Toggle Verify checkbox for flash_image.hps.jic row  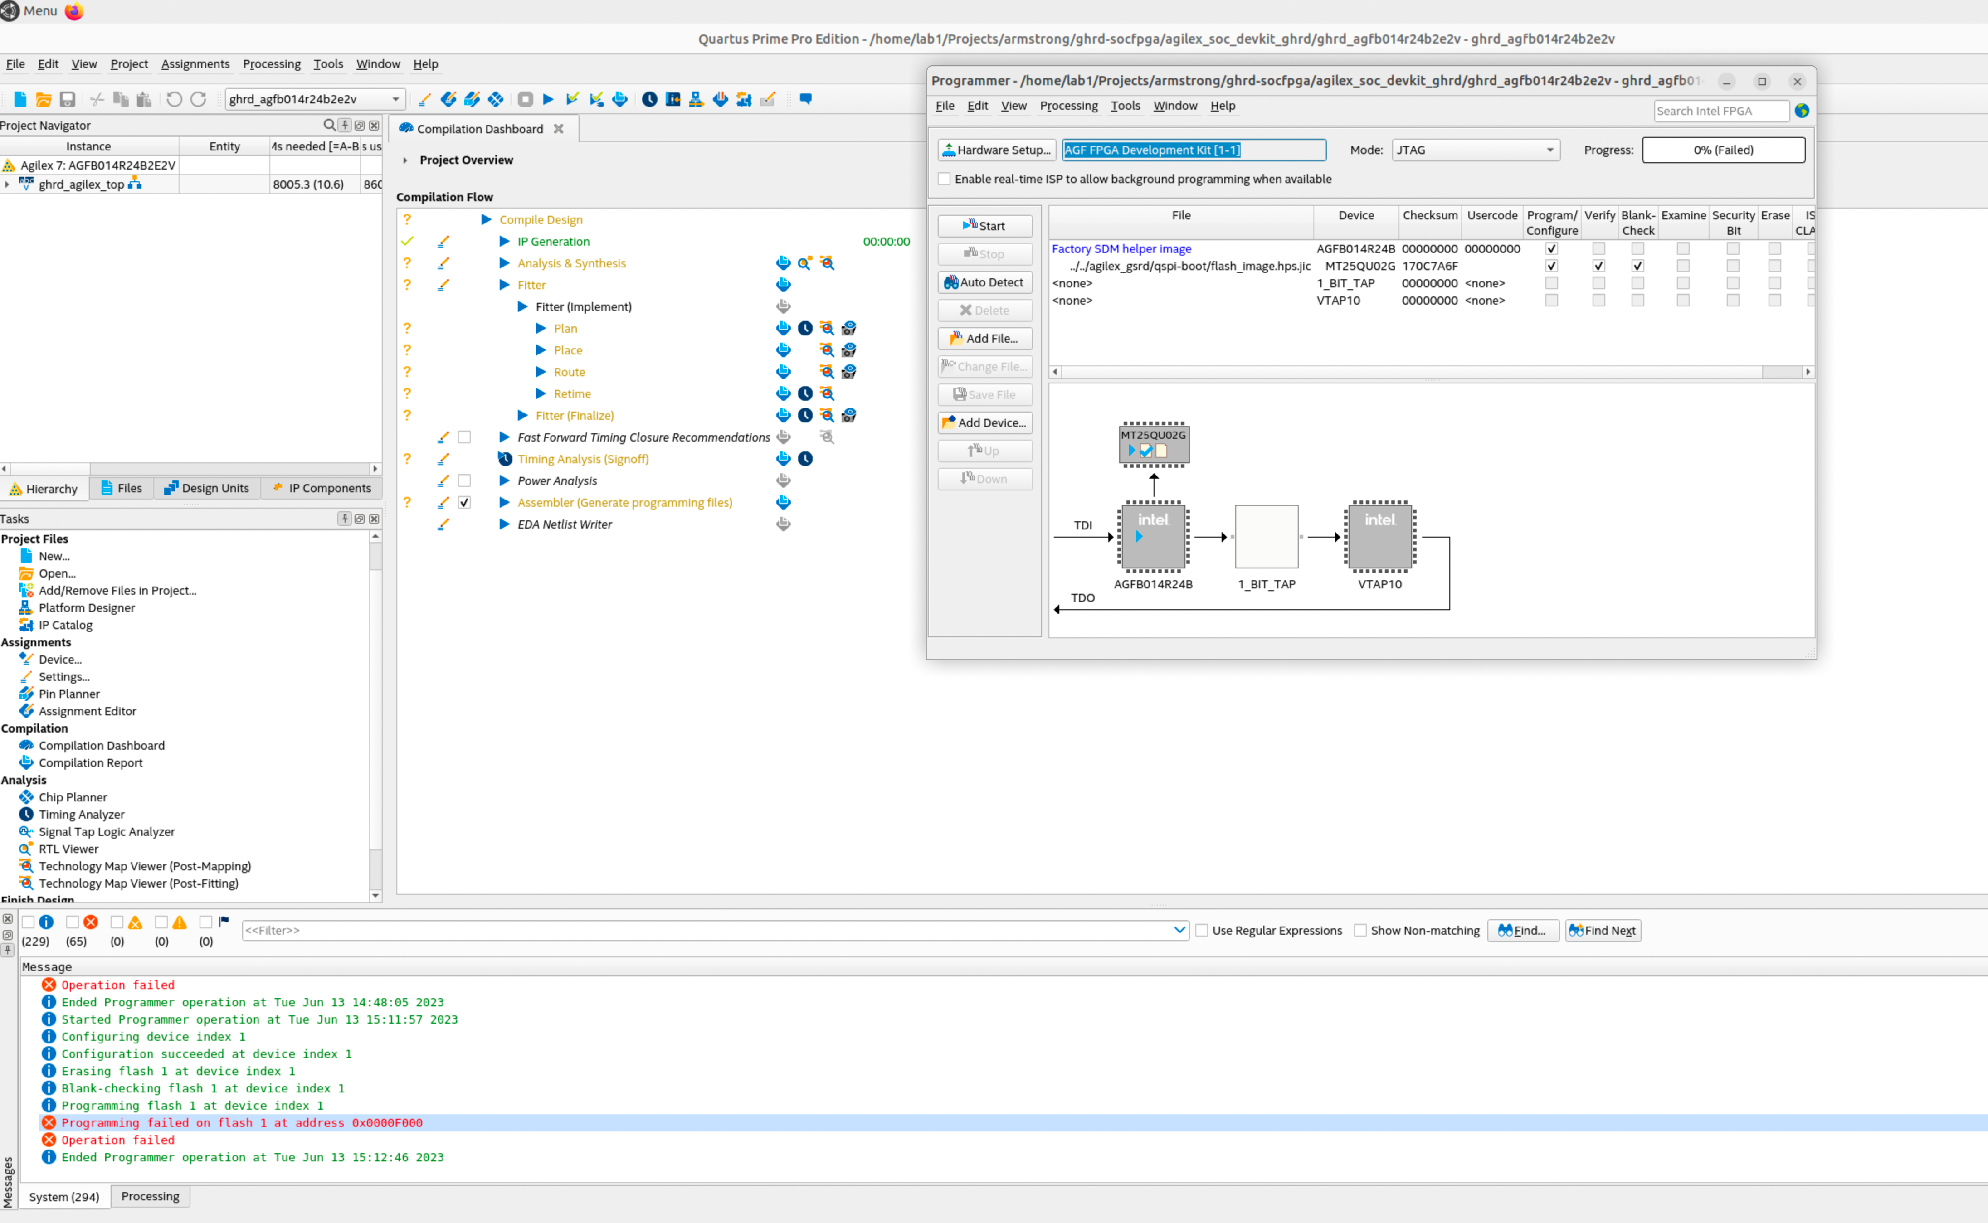(1599, 266)
